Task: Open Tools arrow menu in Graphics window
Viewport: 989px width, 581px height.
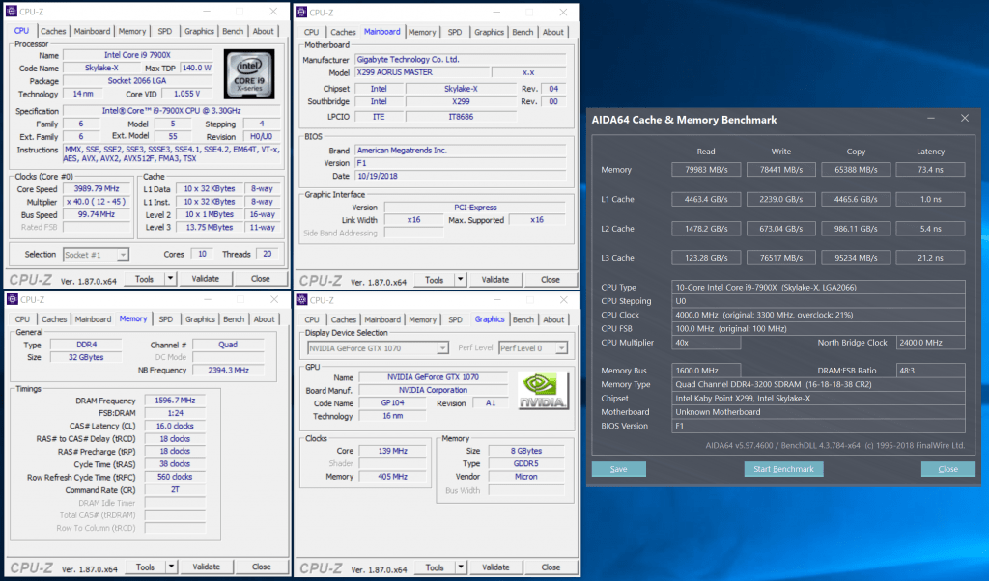Action: coord(460,567)
